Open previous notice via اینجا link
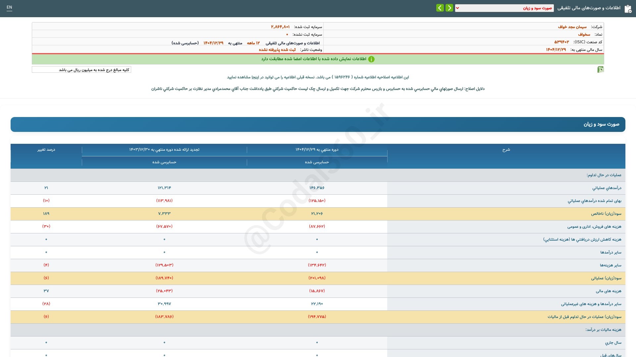The image size is (636, 357). [x=255, y=77]
